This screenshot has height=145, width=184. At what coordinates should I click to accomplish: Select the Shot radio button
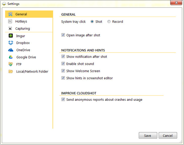pyautogui.click(x=92, y=22)
